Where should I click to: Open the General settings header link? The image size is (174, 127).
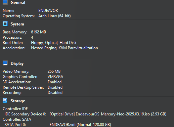[18, 3]
